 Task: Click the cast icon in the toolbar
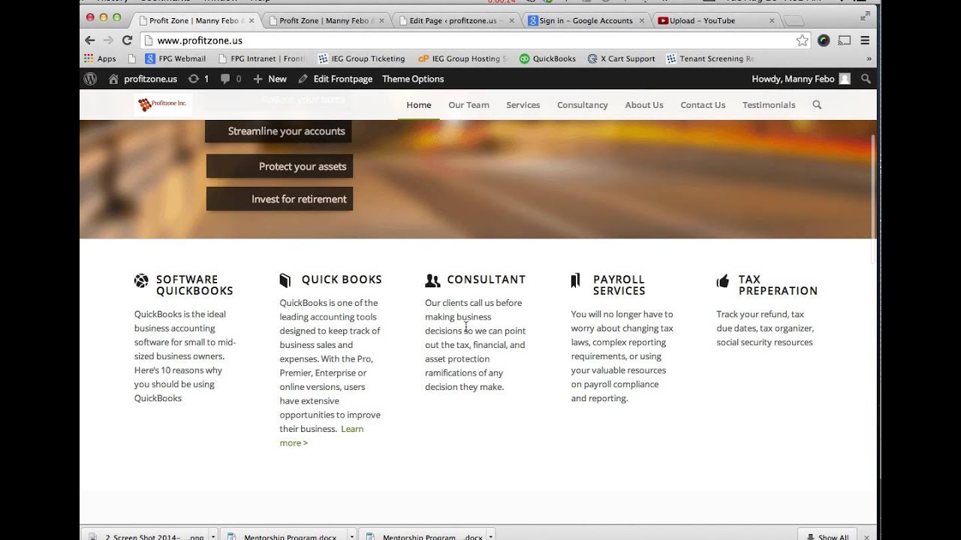tap(845, 40)
